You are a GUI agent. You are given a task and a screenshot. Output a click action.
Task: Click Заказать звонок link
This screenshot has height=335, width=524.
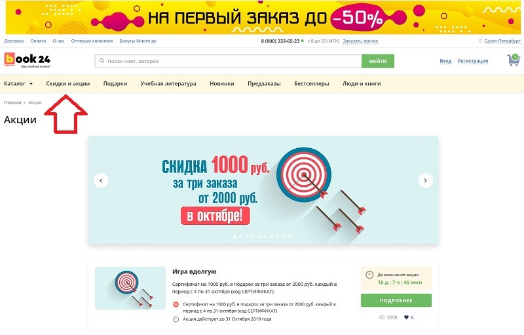click(361, 41)
